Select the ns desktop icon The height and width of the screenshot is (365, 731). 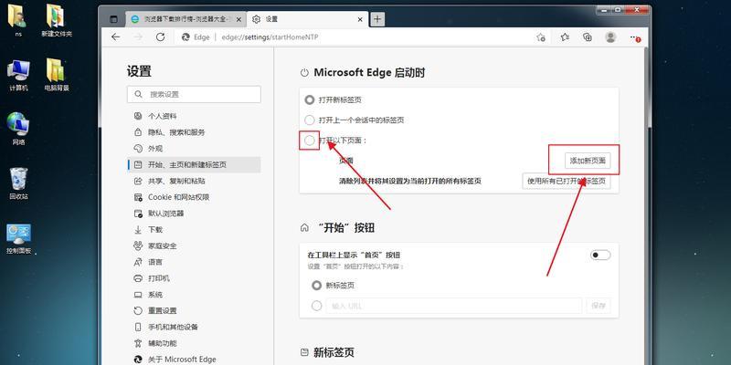coord(18,20)
